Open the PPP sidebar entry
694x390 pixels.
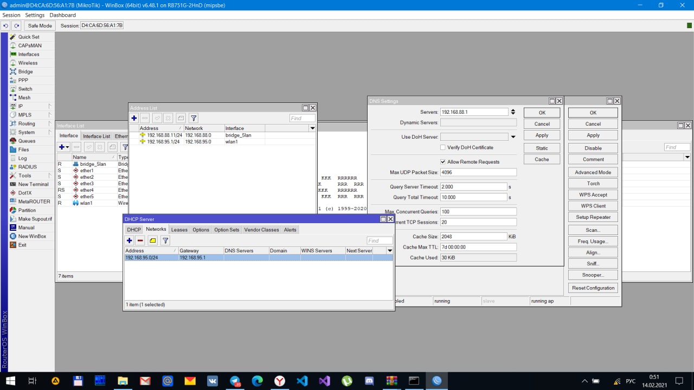click(x=23, y=80)
